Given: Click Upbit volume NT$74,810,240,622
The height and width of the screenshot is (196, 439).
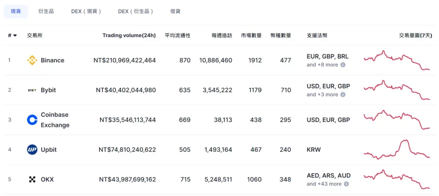Looking at the screenshot, I should 127,150.
